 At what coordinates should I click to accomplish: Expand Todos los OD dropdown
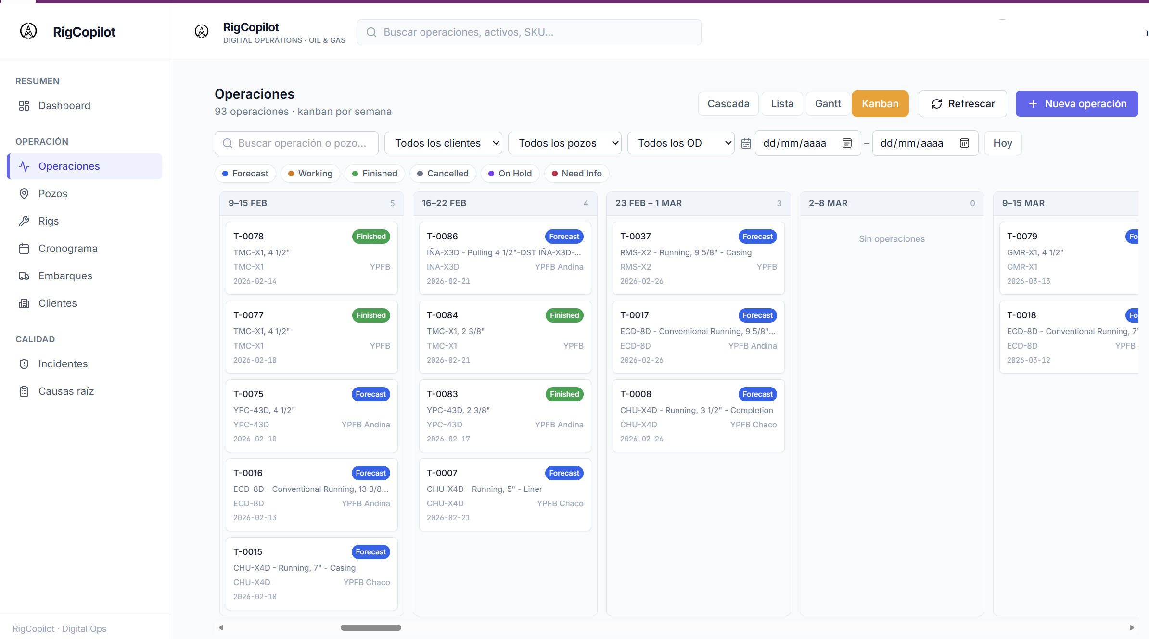[681, 143]
